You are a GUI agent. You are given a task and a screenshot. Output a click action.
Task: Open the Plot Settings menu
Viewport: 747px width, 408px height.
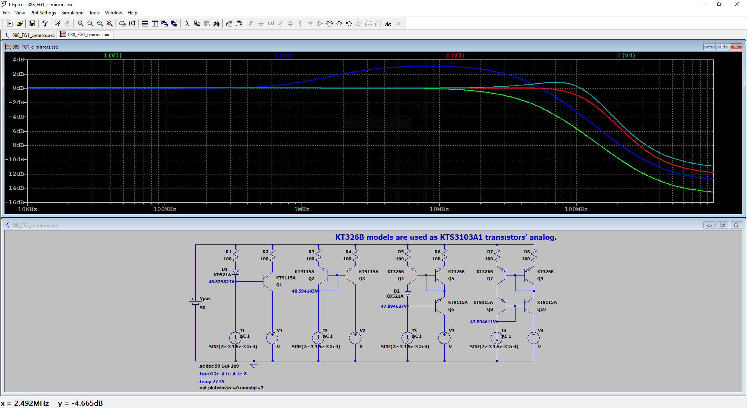43,13
